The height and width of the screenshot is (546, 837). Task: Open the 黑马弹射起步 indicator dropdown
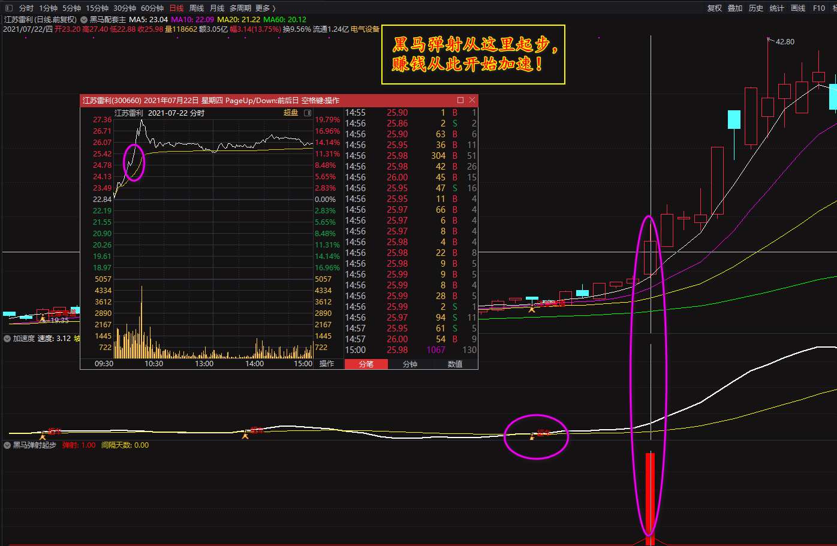click(x=7, y=445)
